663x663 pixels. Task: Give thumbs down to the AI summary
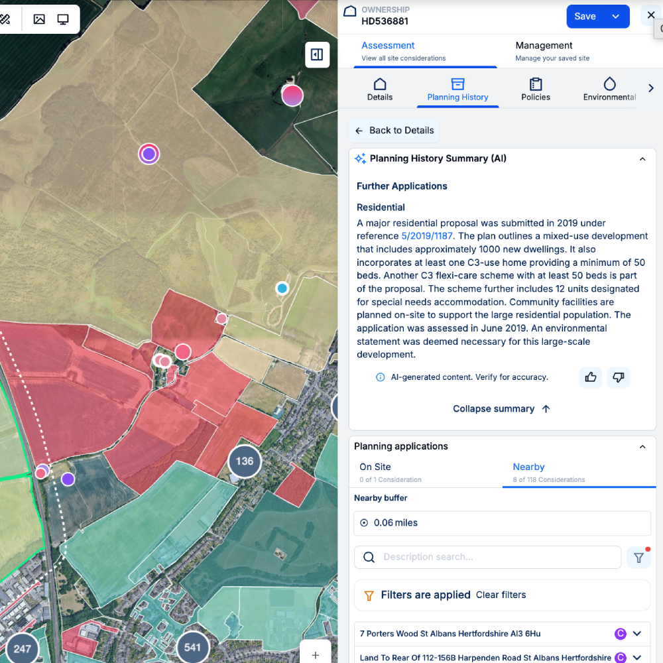(618, 377)
